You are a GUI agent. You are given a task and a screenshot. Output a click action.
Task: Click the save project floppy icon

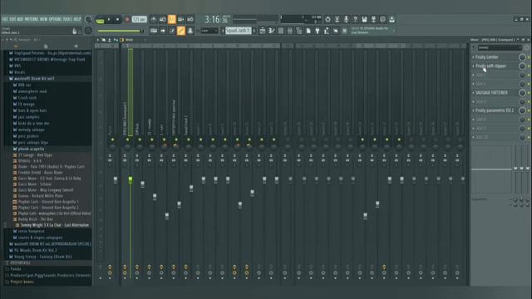[x=364, y=19]
